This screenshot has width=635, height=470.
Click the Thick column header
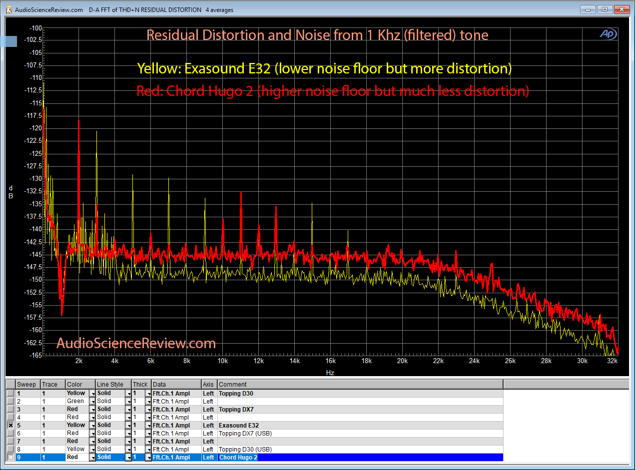coord(142,385)
